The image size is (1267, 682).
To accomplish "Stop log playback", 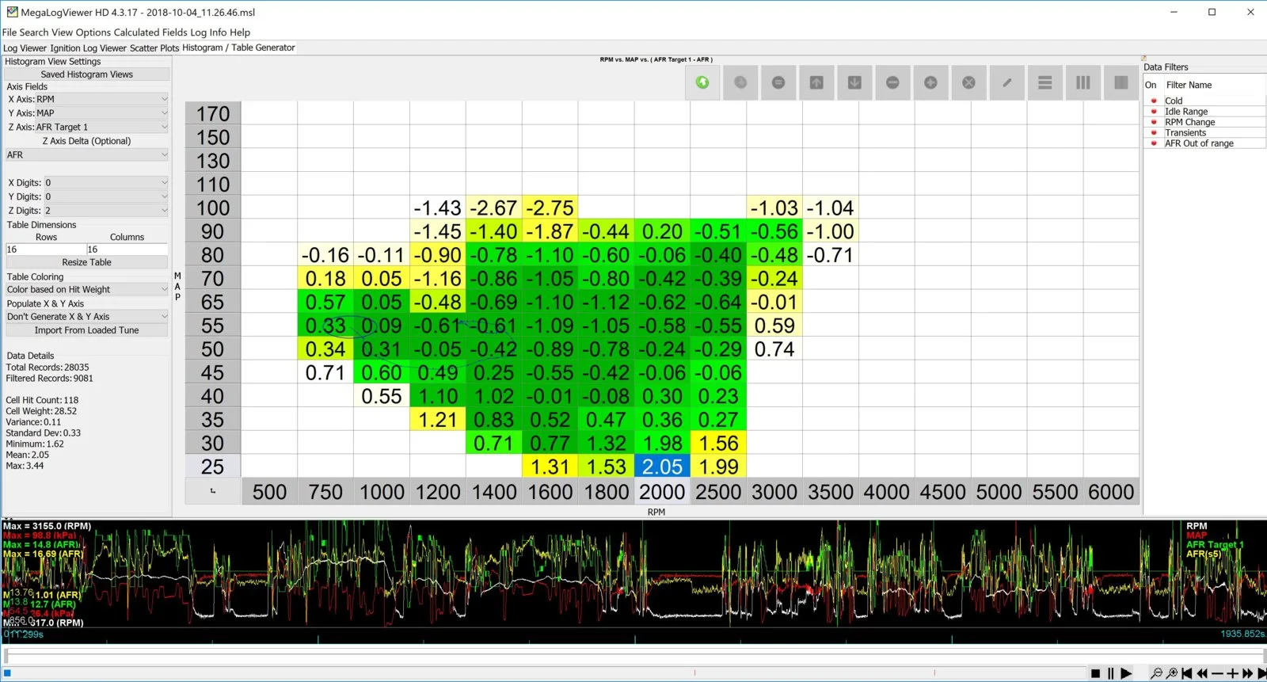I will click(1095, 673).
